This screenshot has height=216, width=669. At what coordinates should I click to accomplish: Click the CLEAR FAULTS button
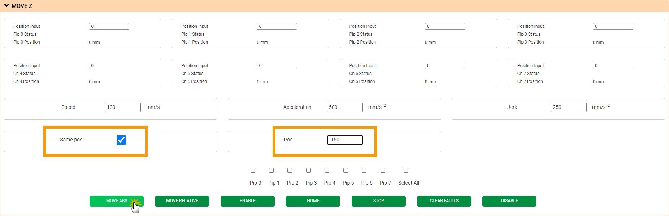pos(444,201)
